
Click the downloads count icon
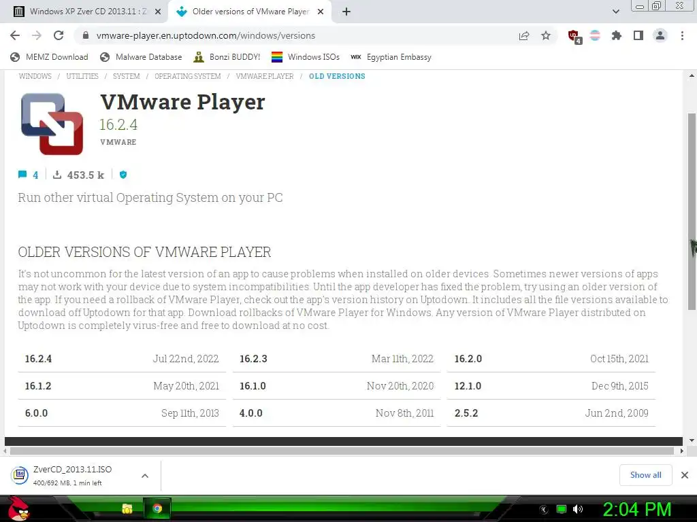click(57, 175)
